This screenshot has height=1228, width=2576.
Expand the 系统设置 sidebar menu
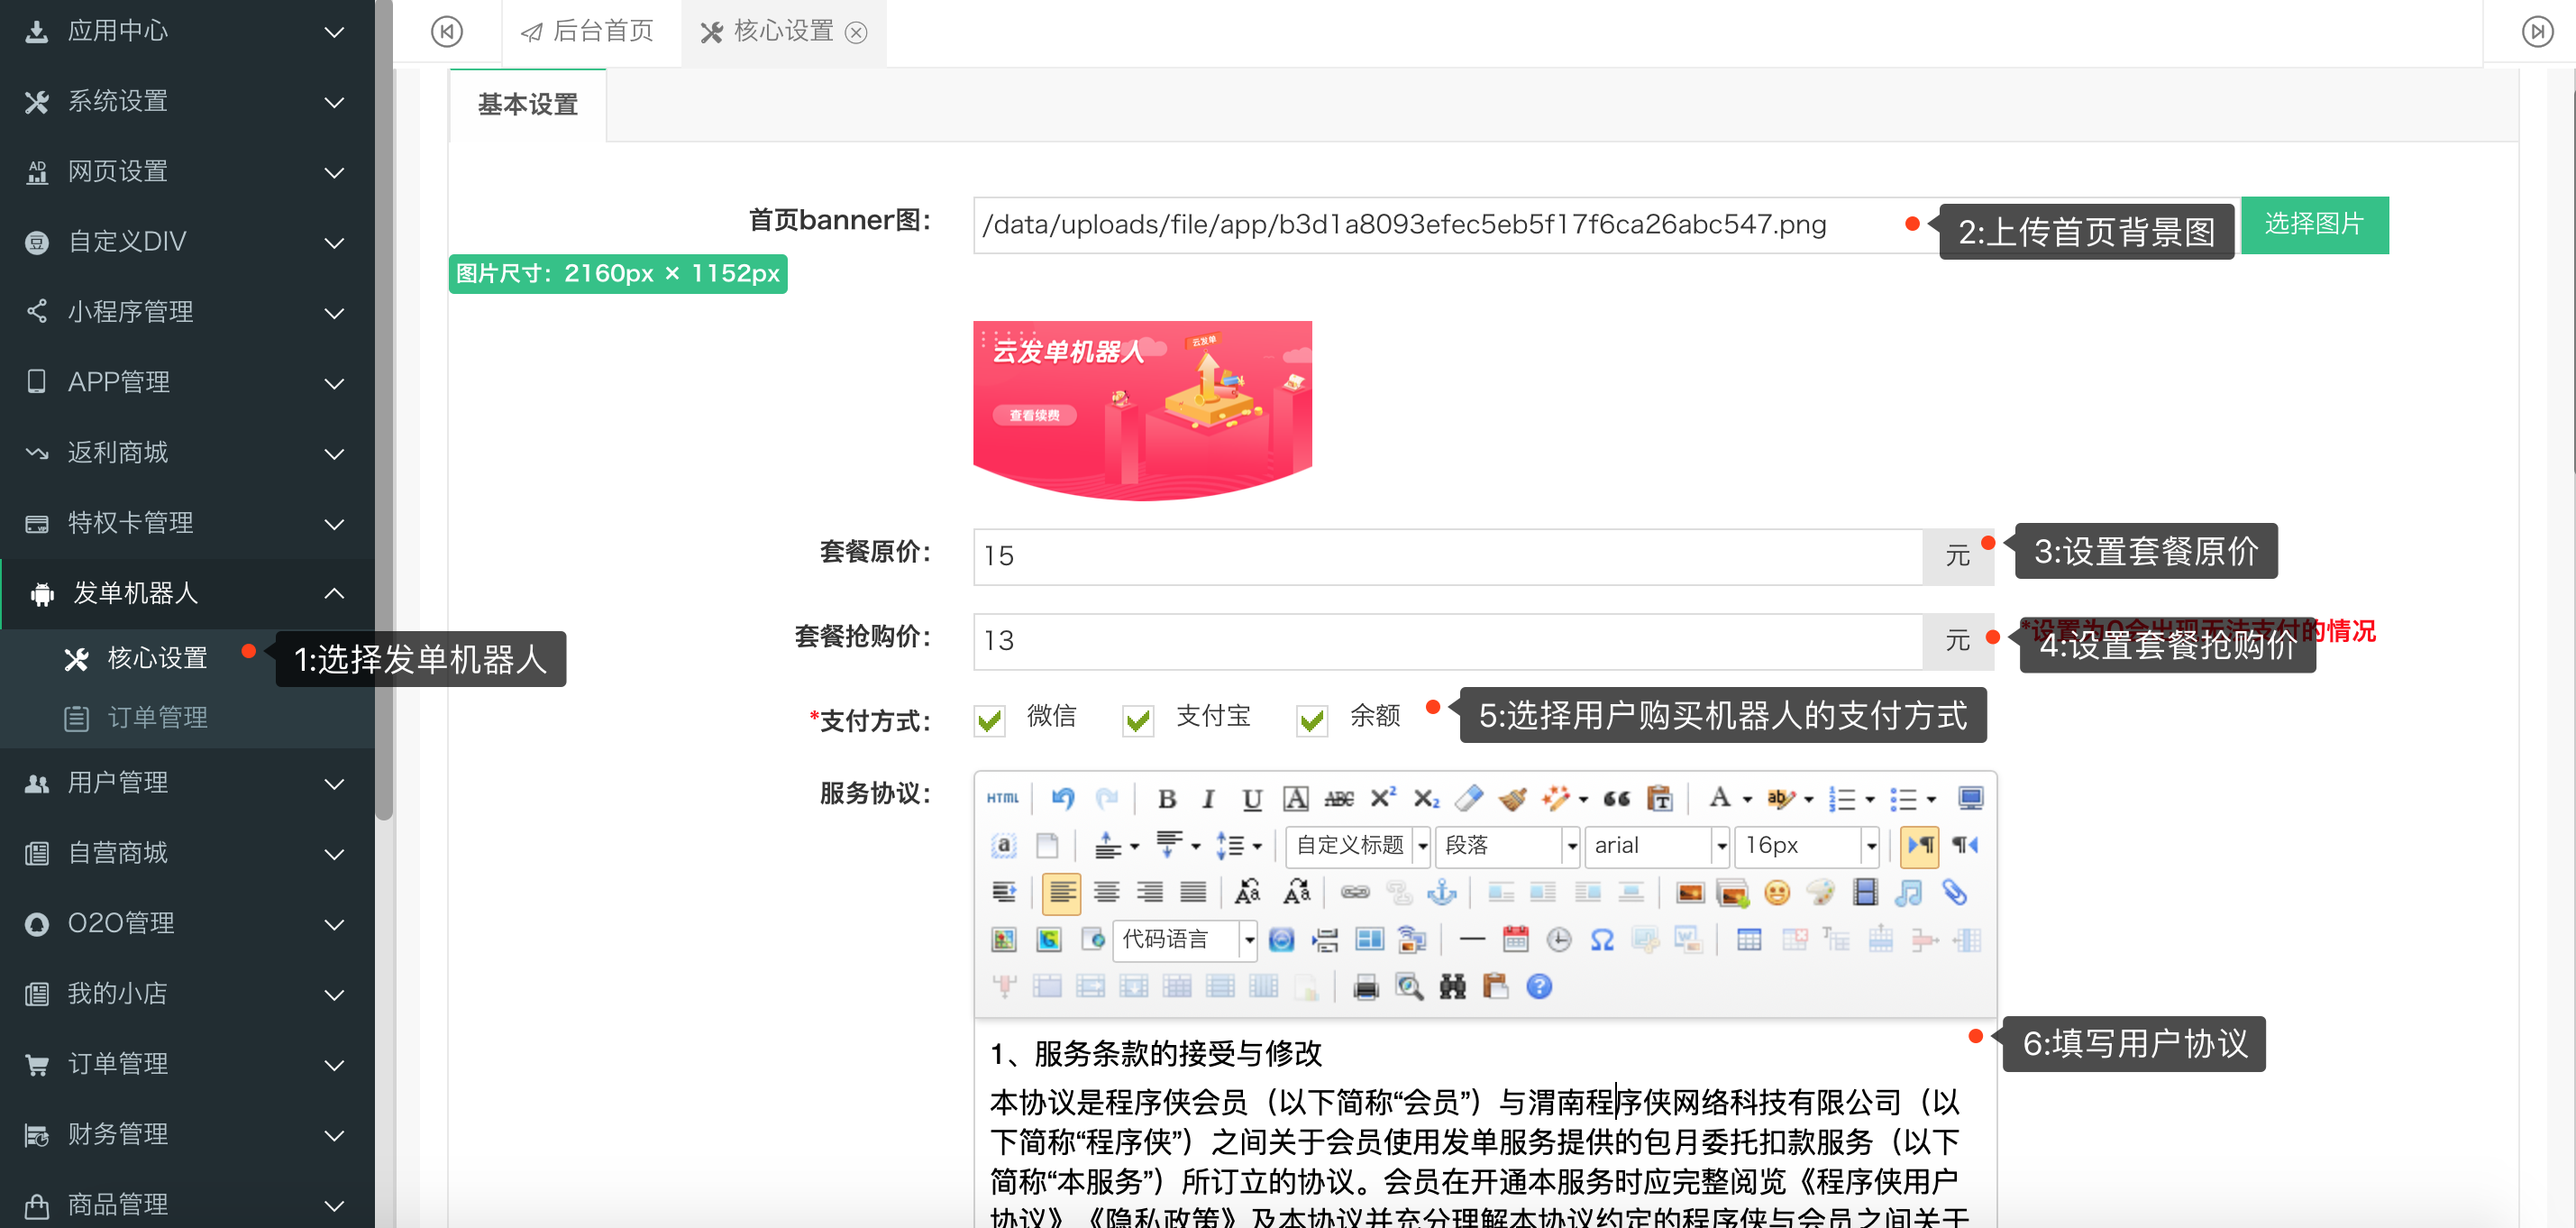tap(187, 101)
